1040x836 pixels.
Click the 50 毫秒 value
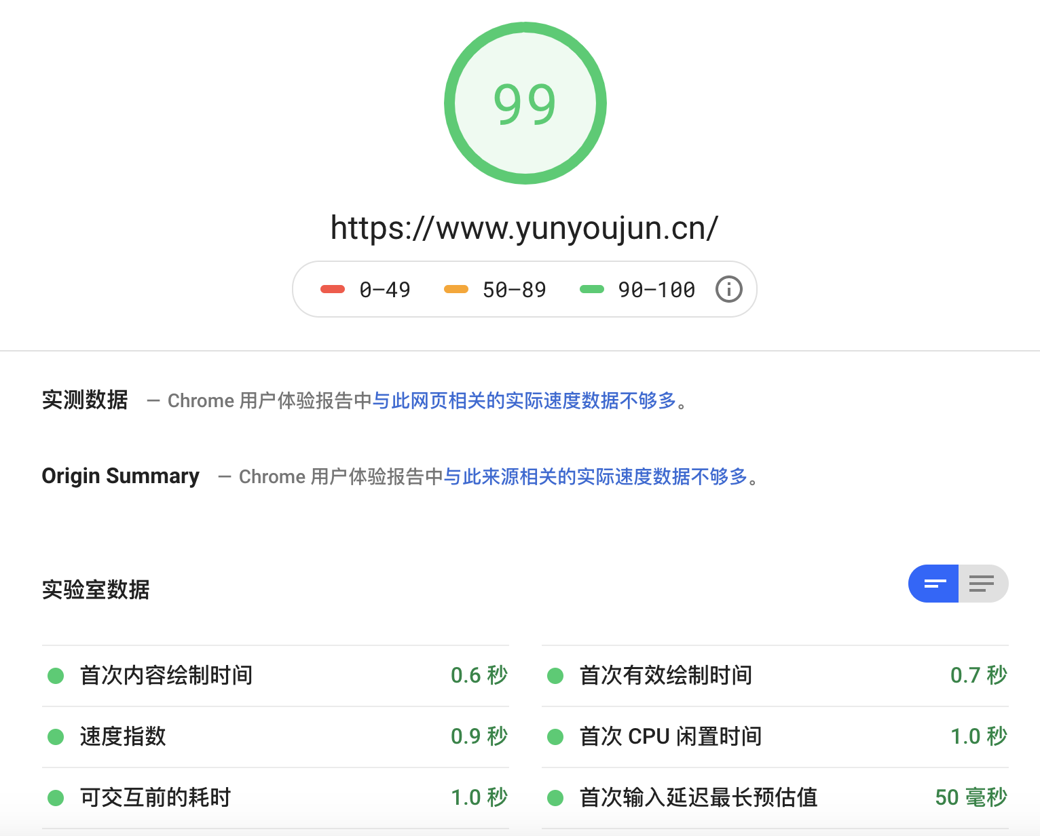971,798
